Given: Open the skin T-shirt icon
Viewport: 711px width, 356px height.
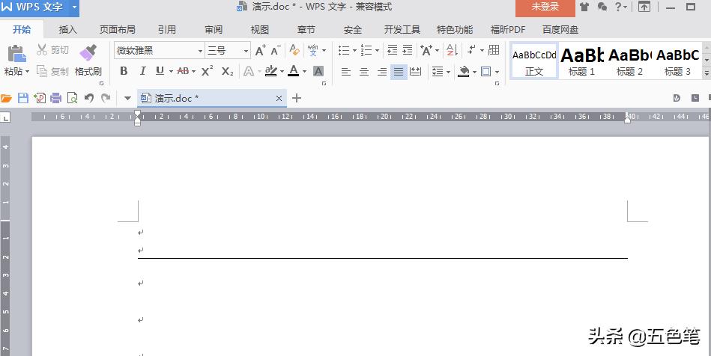Looking at the screenshot, I should point(584,7).
